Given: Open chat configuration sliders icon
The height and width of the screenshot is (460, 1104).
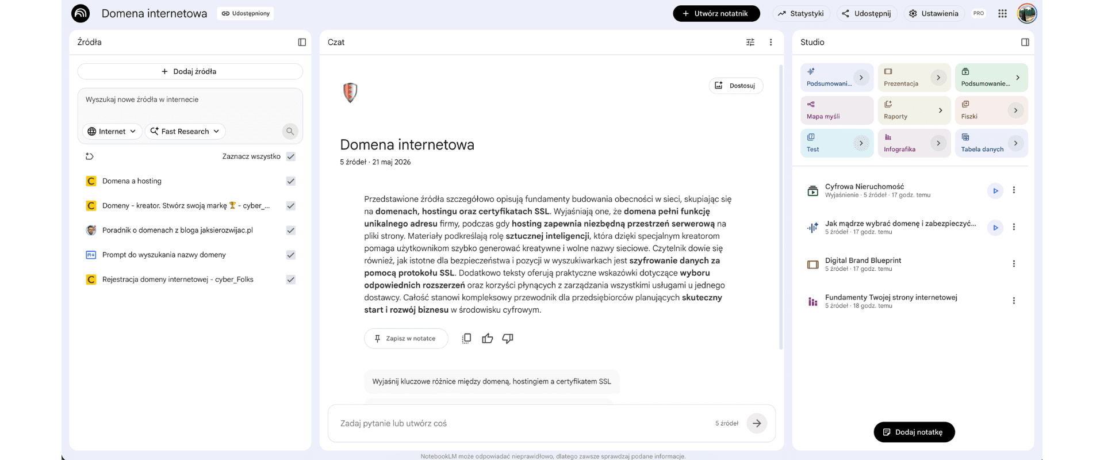Looking at the screenshot, I should pyautogui.click(x=750, y=42).
